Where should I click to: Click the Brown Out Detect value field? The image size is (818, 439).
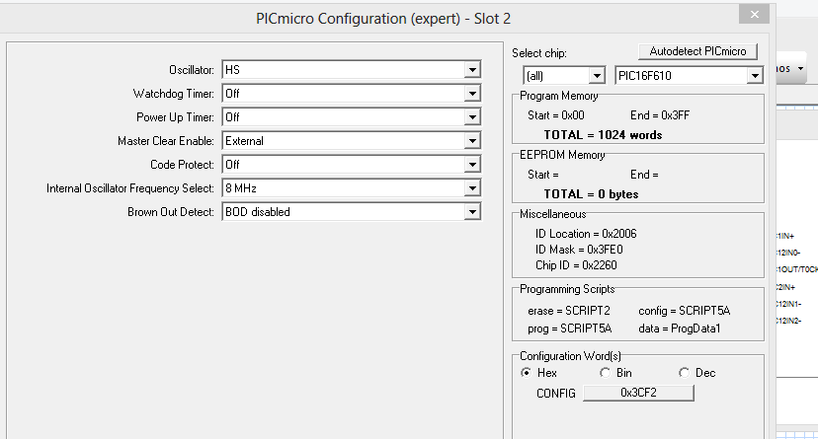(x=343, y=212)
